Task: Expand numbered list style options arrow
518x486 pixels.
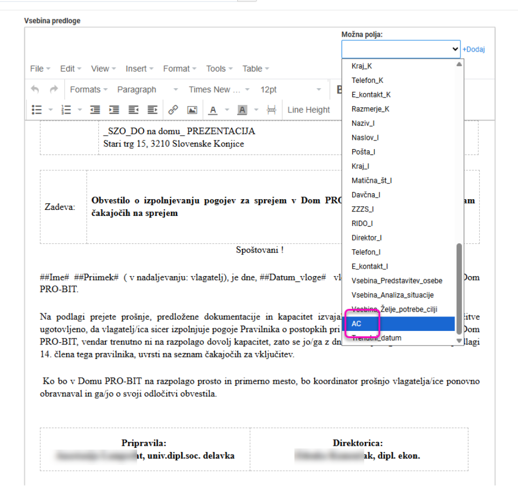Action: click(80, 110)
